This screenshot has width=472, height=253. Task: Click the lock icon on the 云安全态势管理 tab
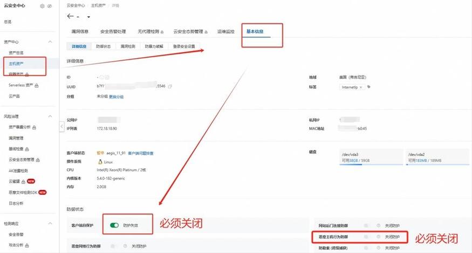click(x=206, y=32)
